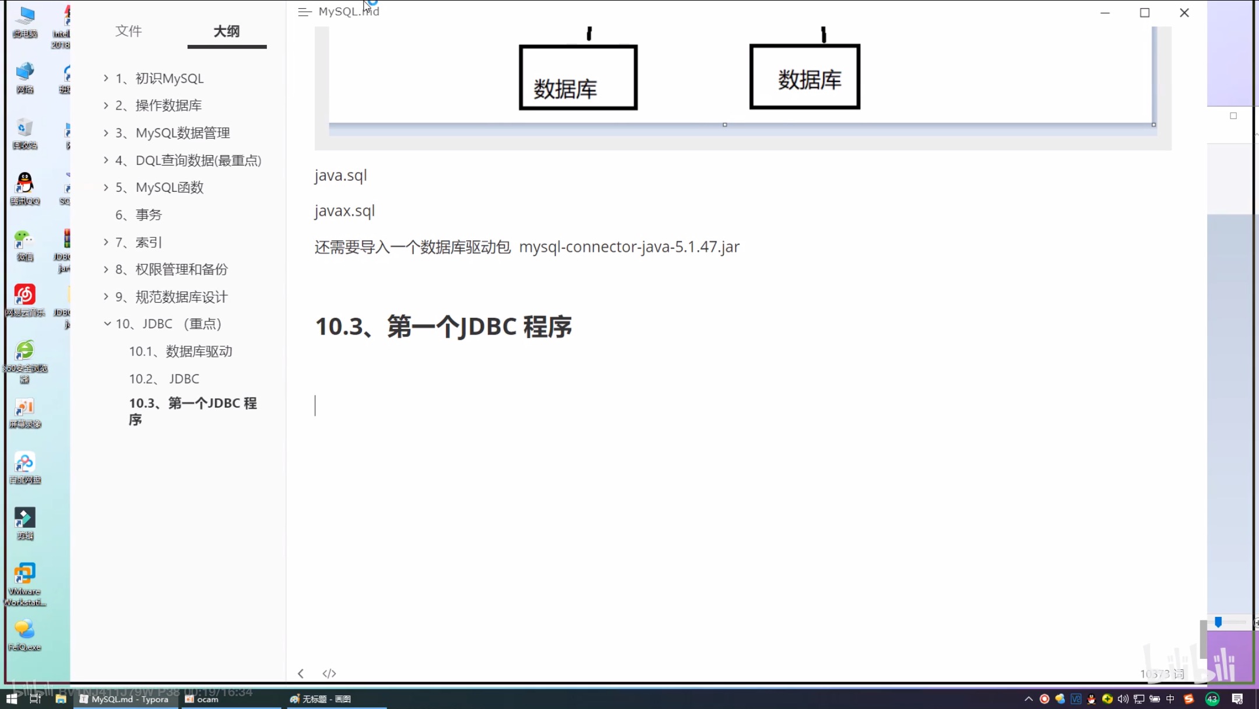Expand the 4、DQL查询数据 outline section
Image resolution: width=1259 pixels, height=709 pixels.
(106, 160)
